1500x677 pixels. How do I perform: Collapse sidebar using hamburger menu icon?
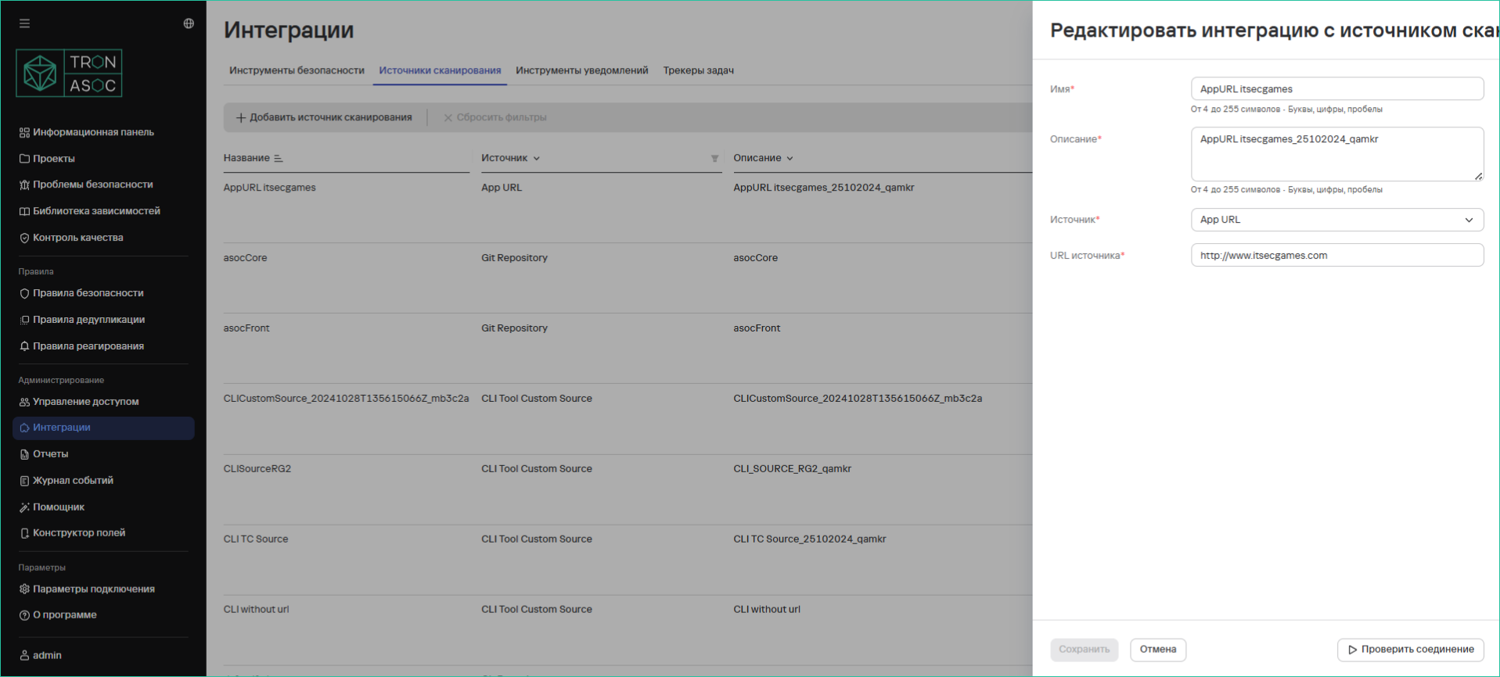(25, 23)
